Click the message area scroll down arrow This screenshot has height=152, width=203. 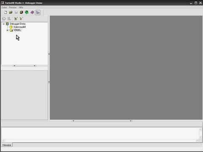(200, 137)
